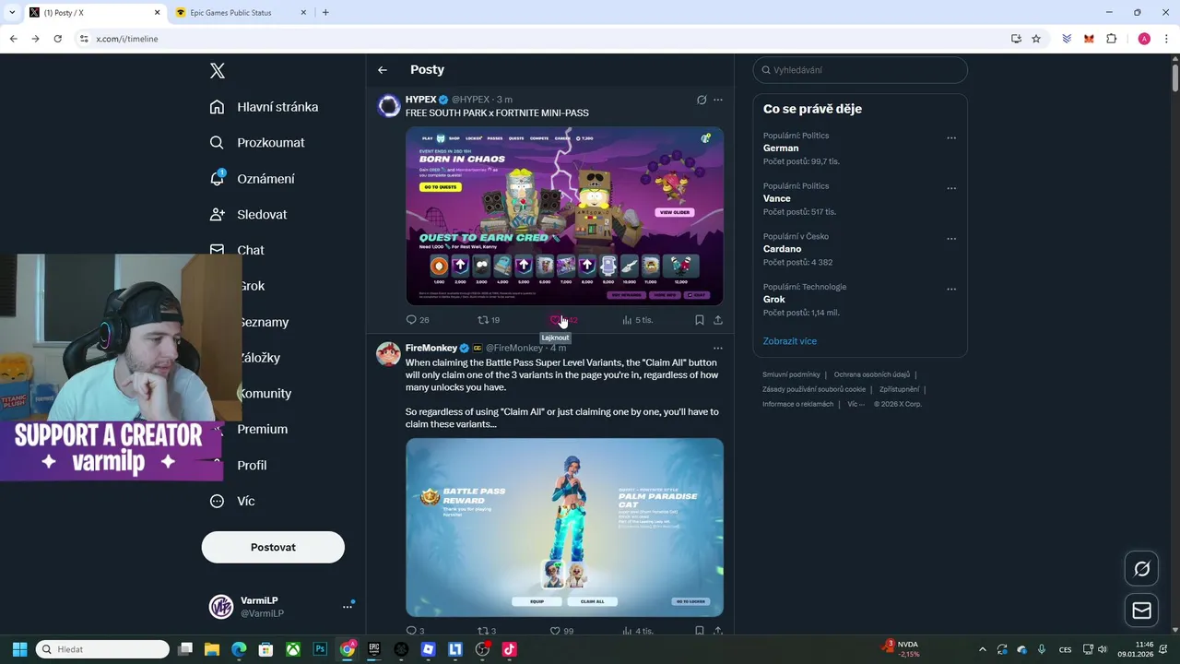
Task: Reload the page
Action: [57, 39]
